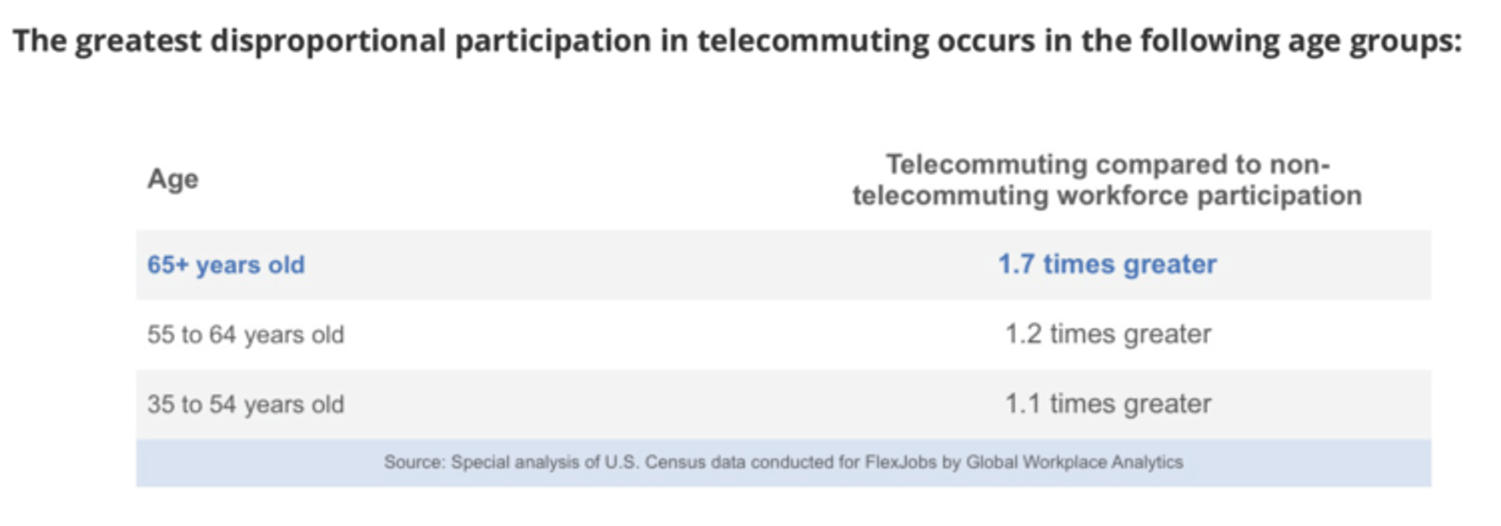Click the 1.2 times greater cell
Image resolution: width=1501 pixels, height=526 pixels.
(x=1107, y=334)
